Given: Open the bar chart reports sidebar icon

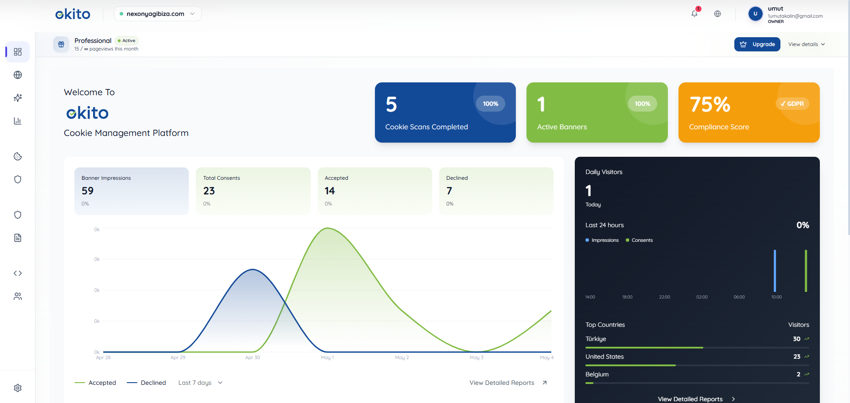Looking at the screenshot, I should [x=18, y=121].
